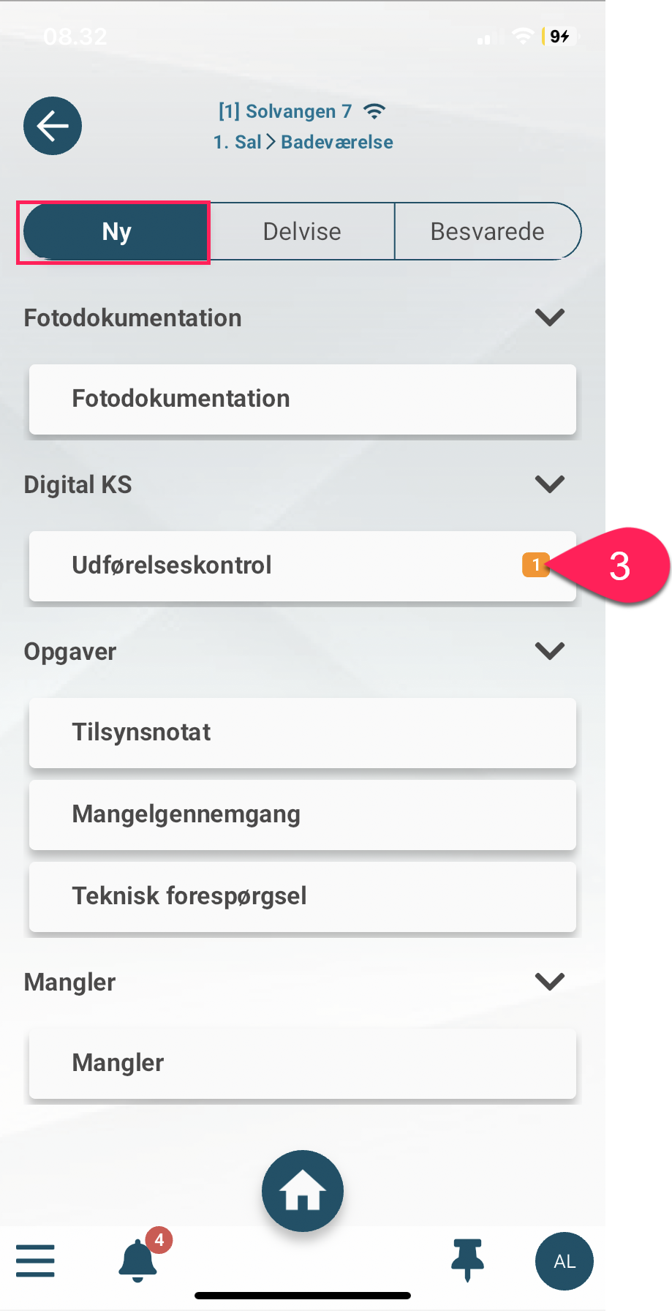Collapse the Mangler section chevron
672x1311 pixels.
pyautogui.click(x=550, y=982)
